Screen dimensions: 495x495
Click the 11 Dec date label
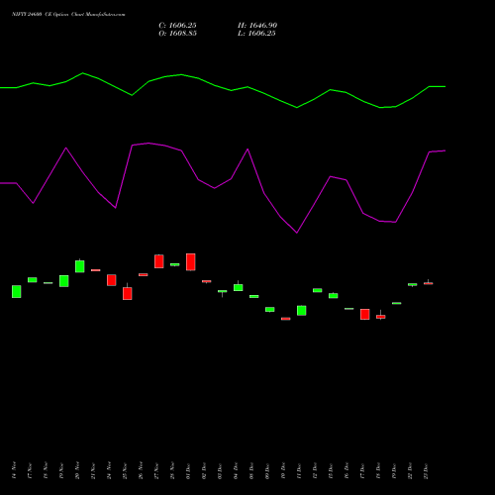pos(299,470)
